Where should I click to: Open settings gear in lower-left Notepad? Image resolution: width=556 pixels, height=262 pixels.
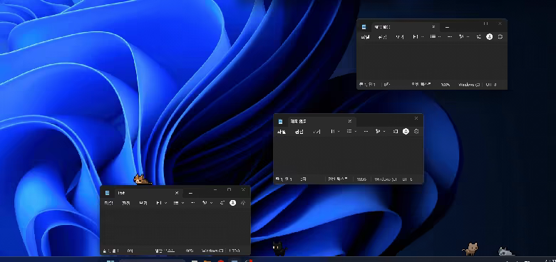tap(243, 203)
